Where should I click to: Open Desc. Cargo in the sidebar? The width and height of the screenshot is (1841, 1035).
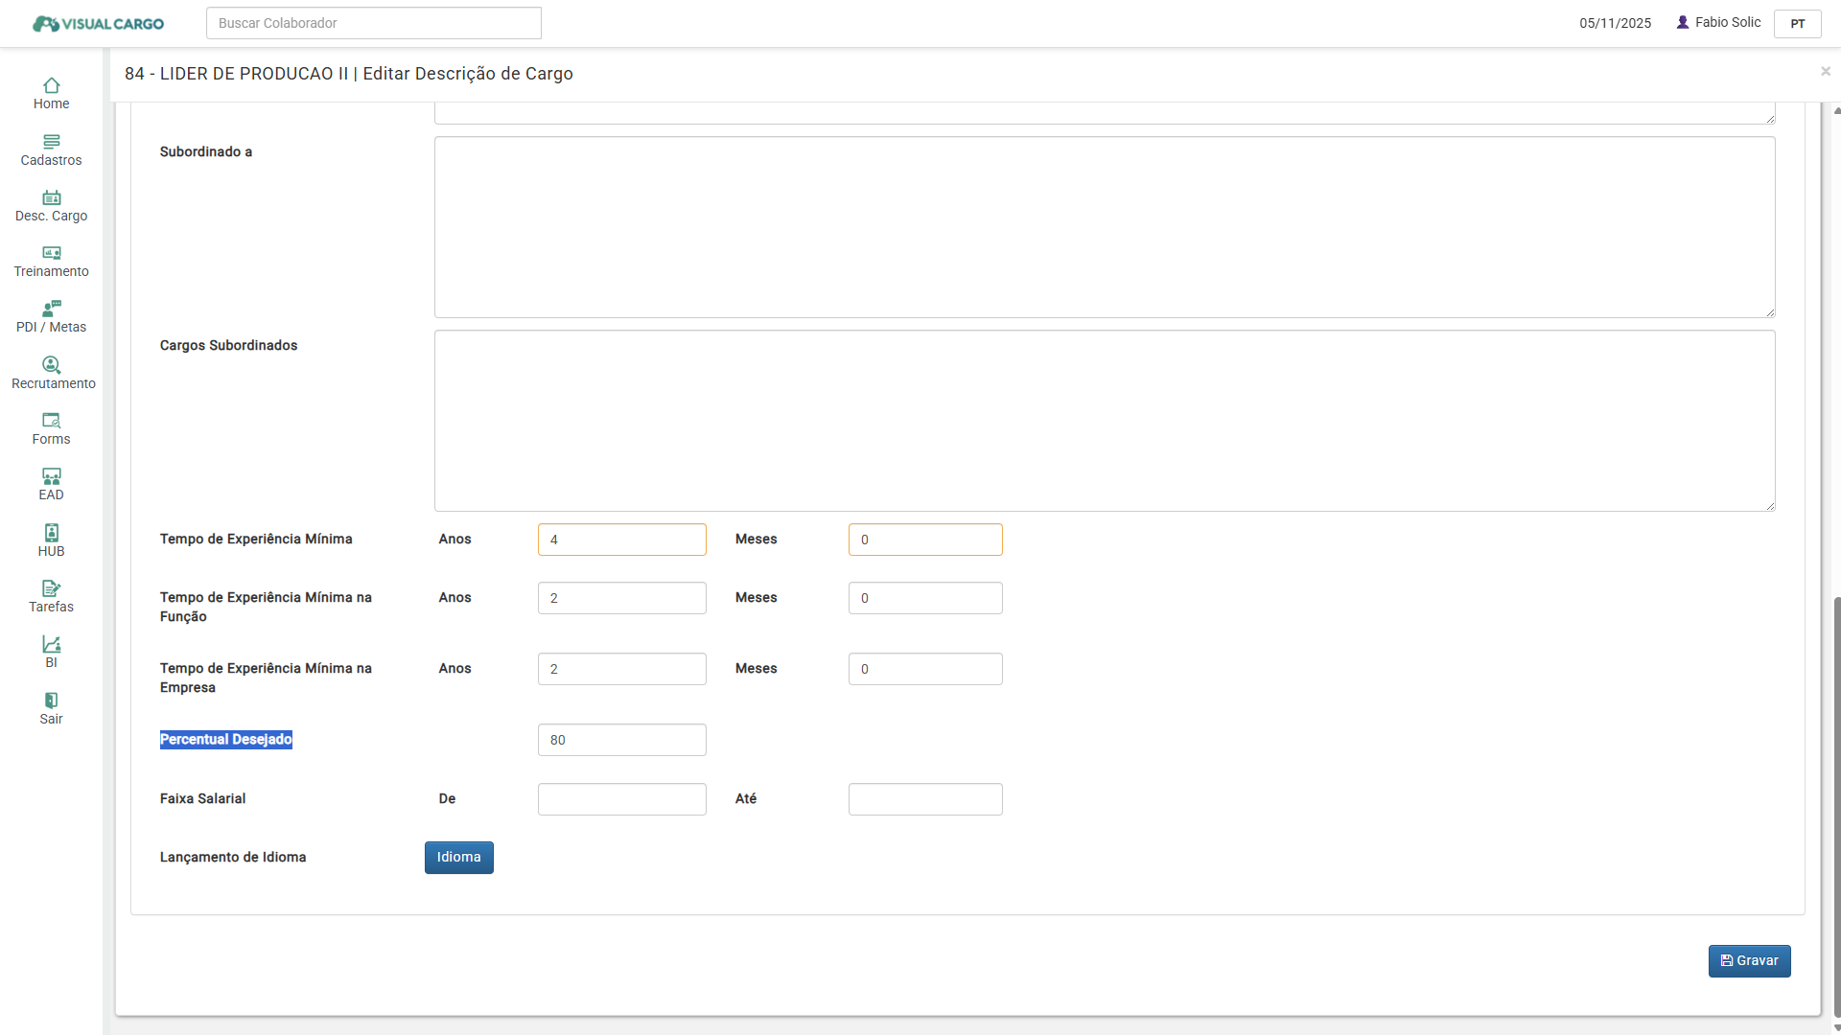click(x=51, y=198)
